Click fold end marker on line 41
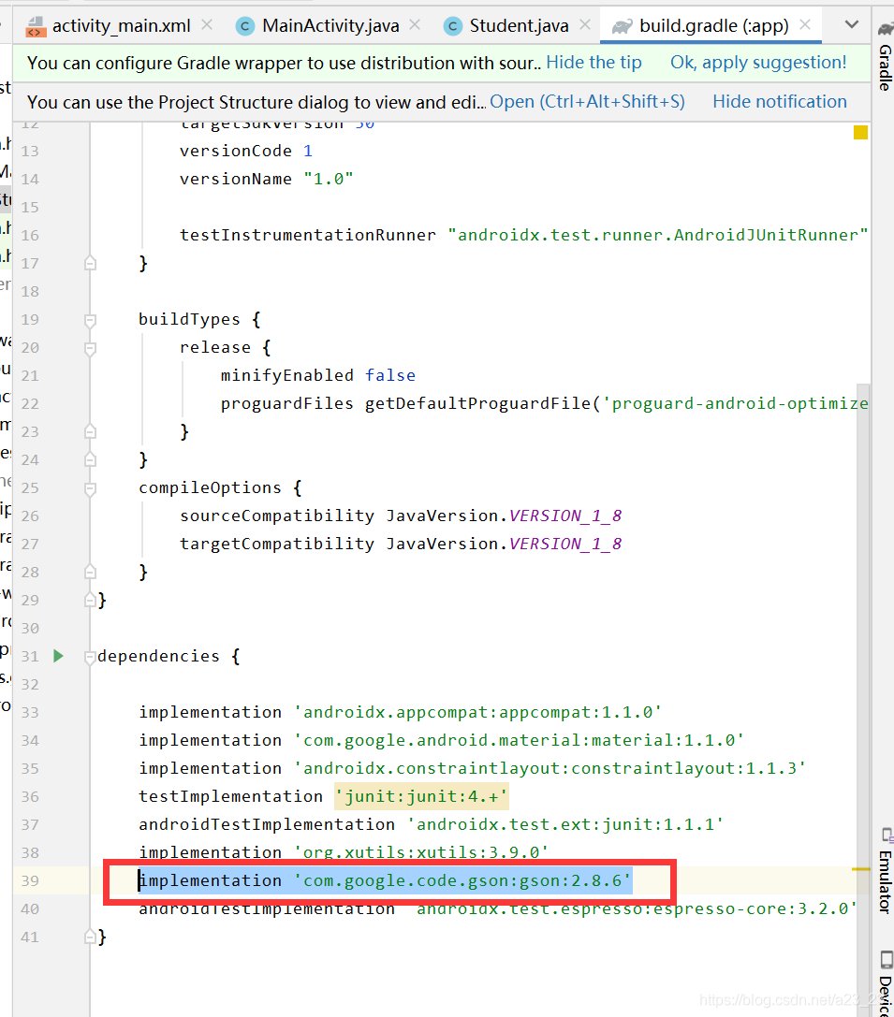This screenshot has width=894, height=1017. (90, 937)
